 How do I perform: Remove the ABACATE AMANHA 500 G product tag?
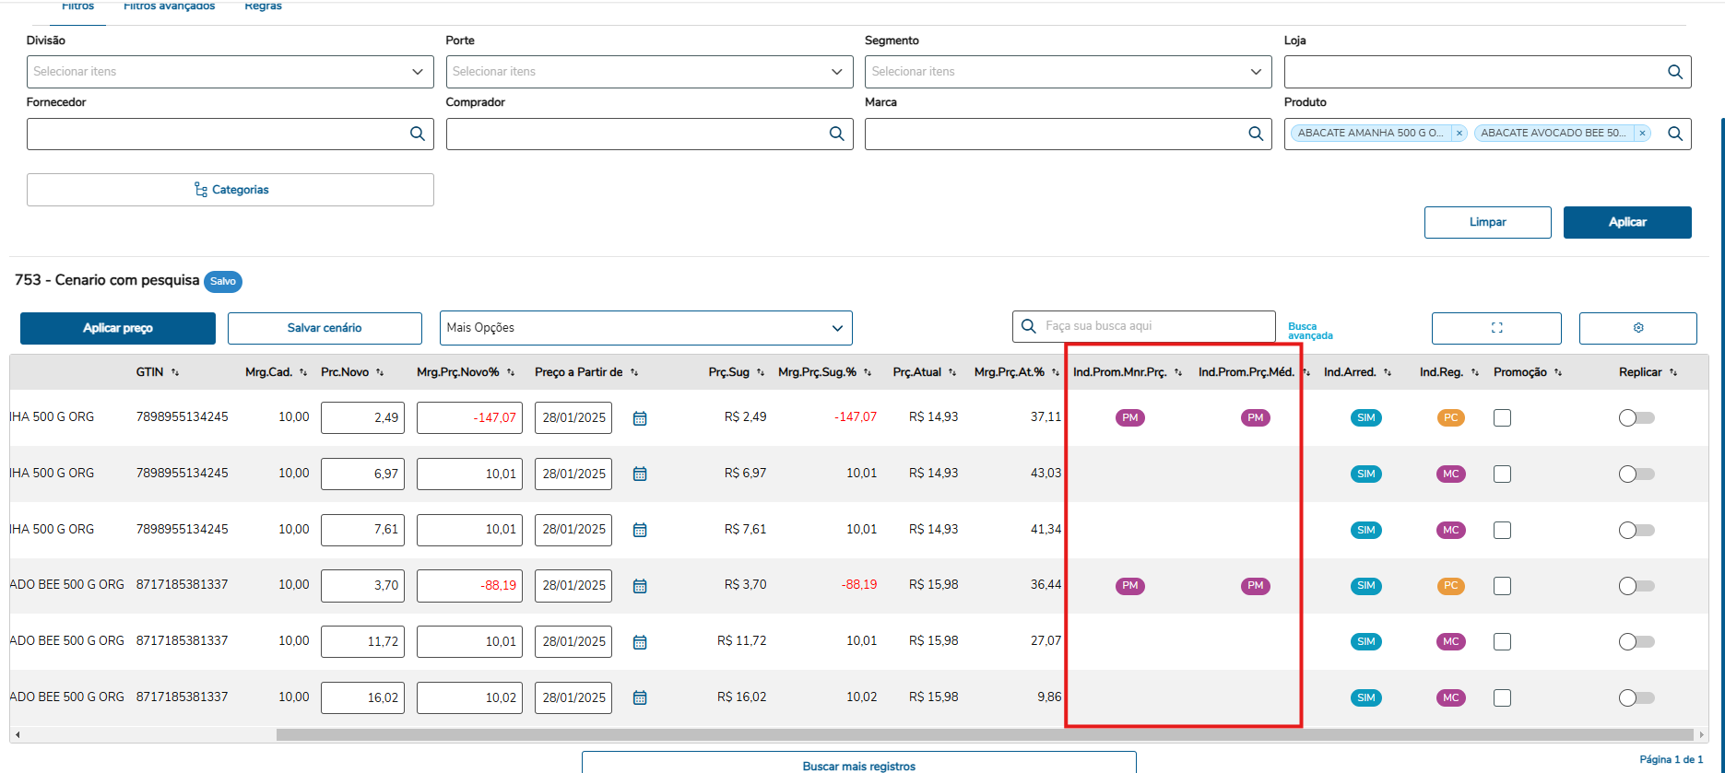[x=1459, y=134]
